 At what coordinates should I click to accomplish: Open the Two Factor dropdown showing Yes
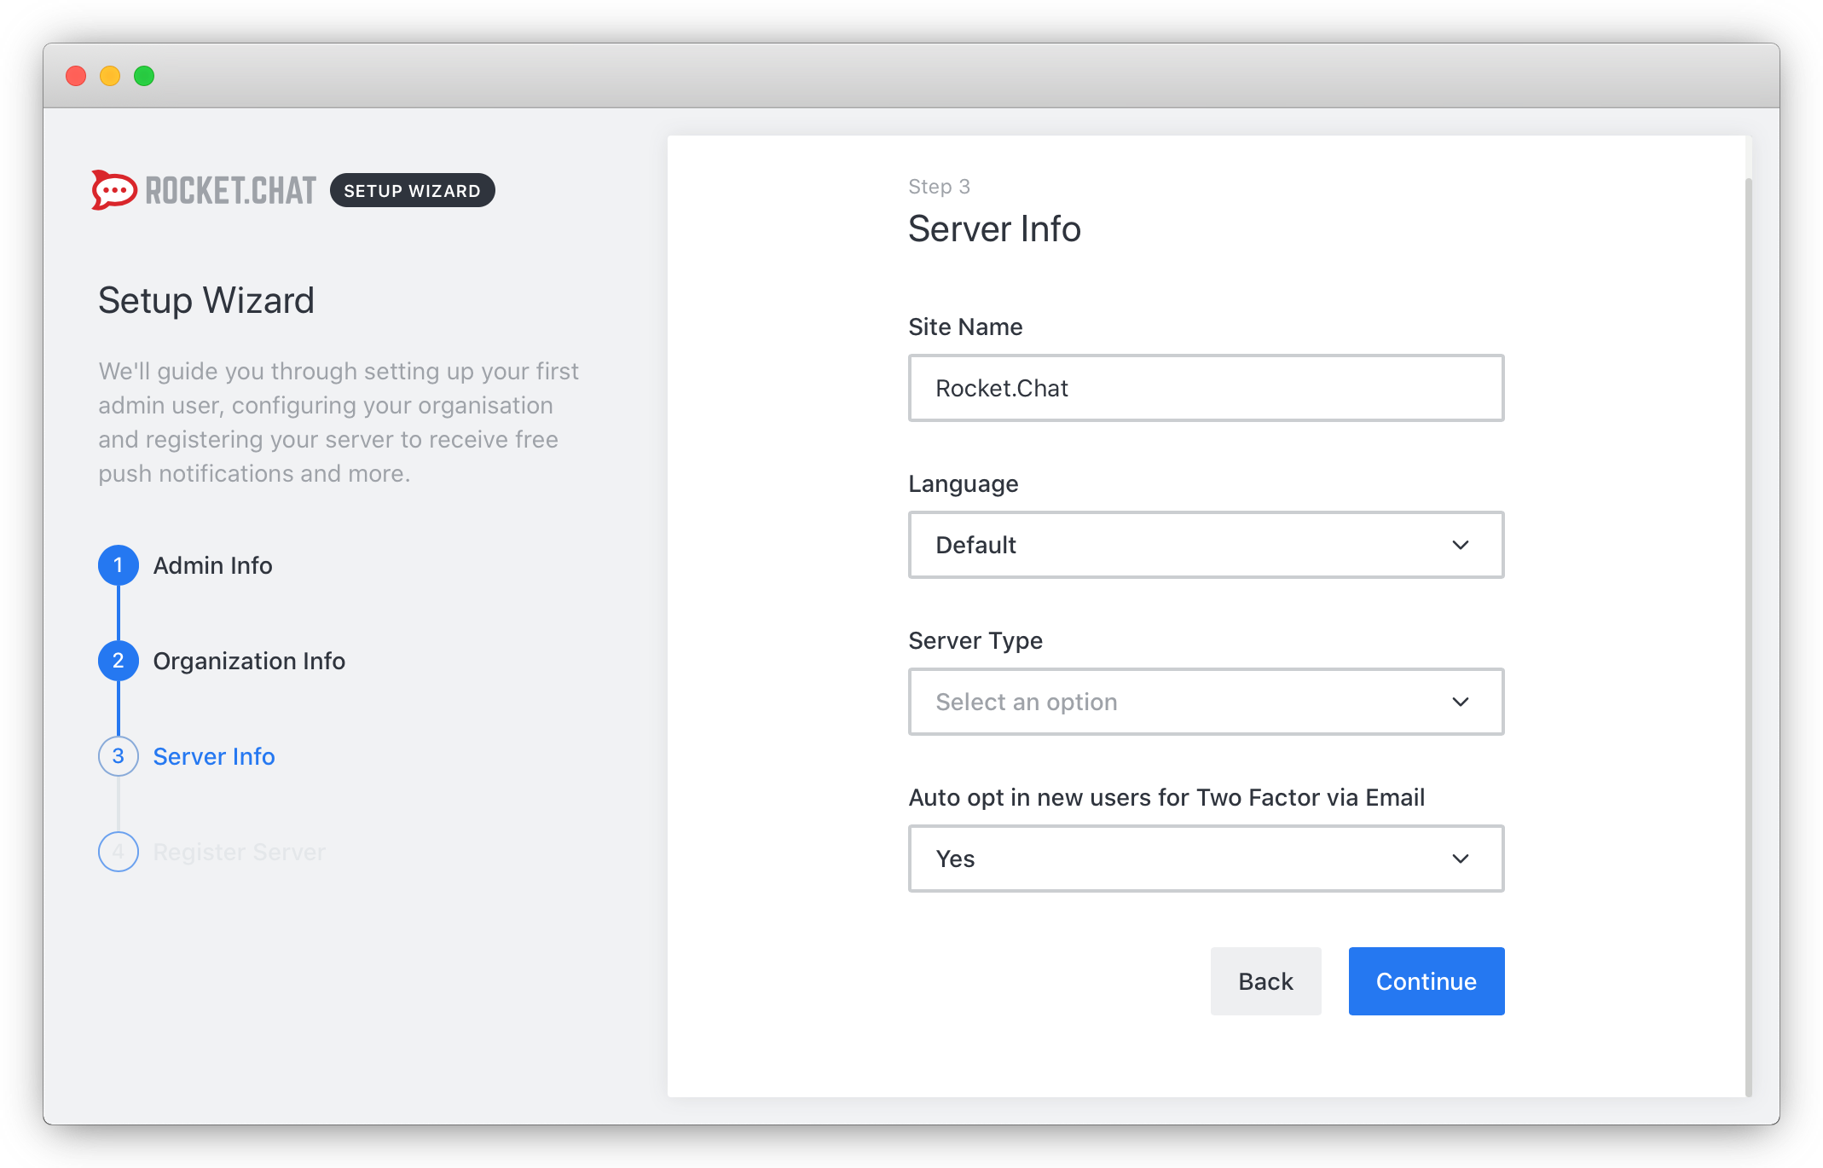tap(1177, 859)
